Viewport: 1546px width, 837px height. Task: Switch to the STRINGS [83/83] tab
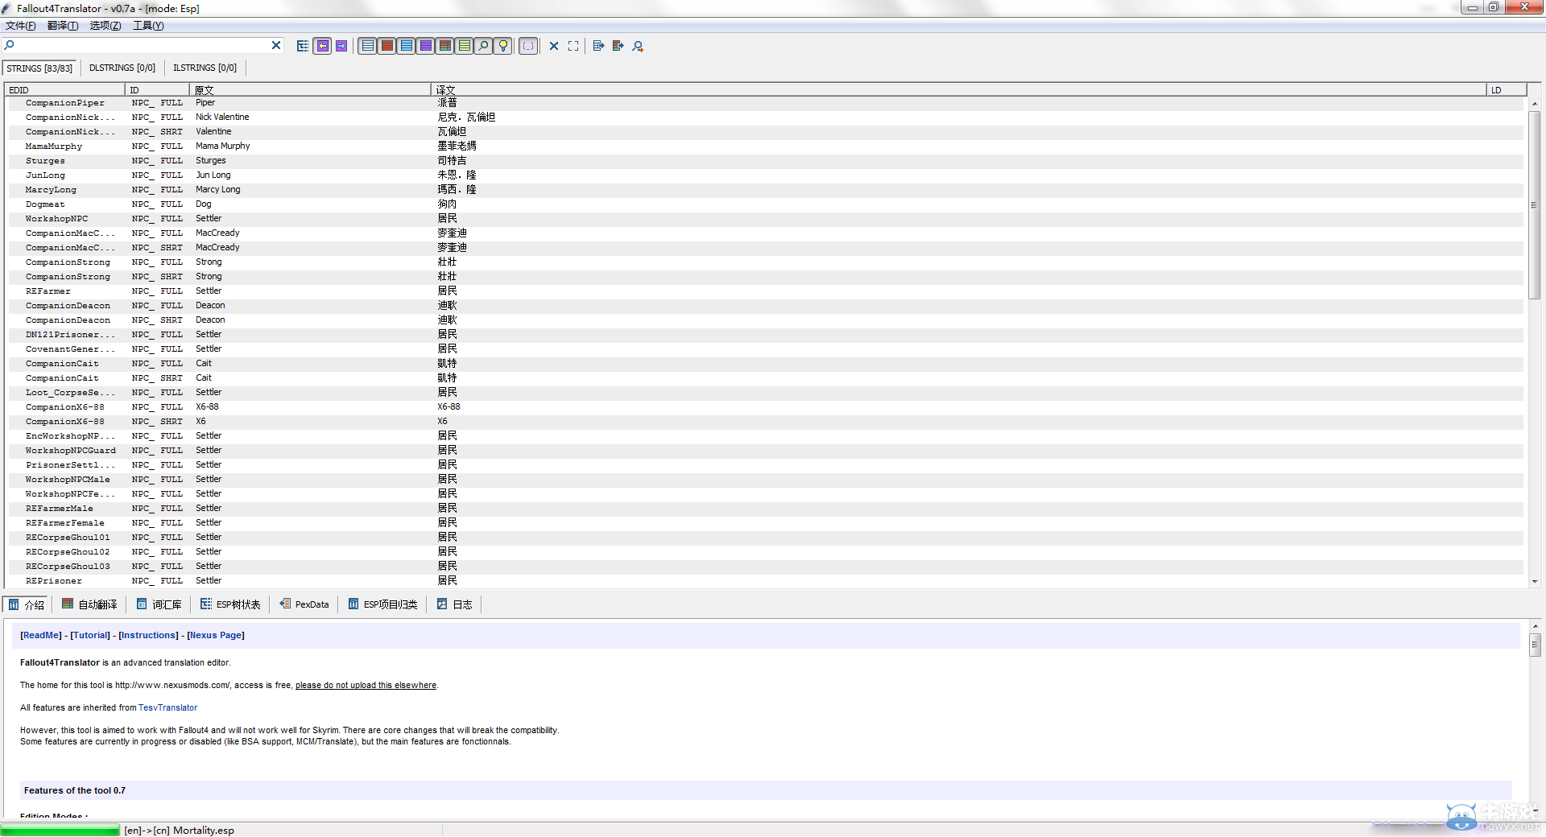pyautogui.click(x=39, y=68)
